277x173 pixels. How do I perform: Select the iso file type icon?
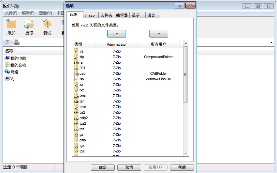pos(76,79)
